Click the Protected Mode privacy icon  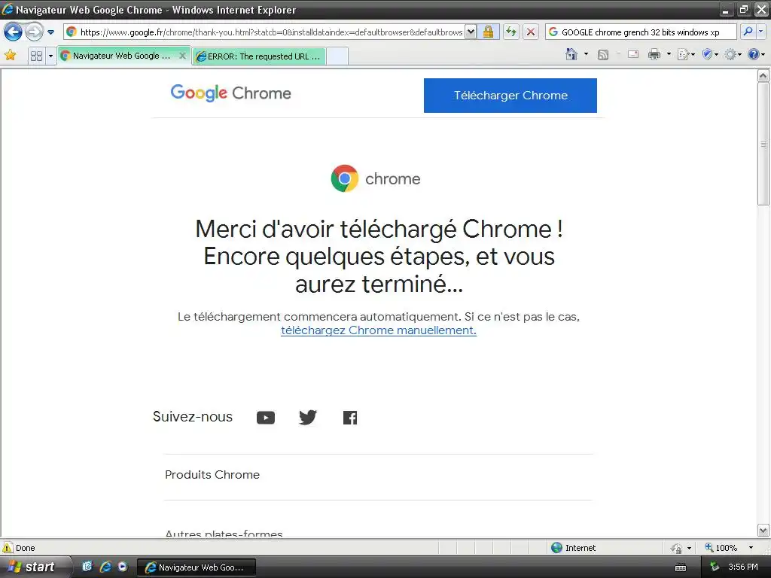[x=677, y=548]
